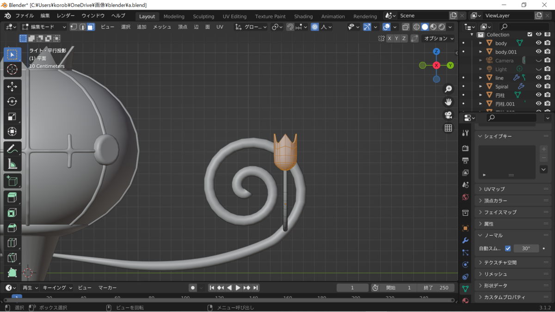Click the add shape key plus button

pyautogui.click(x=544, y=149)
